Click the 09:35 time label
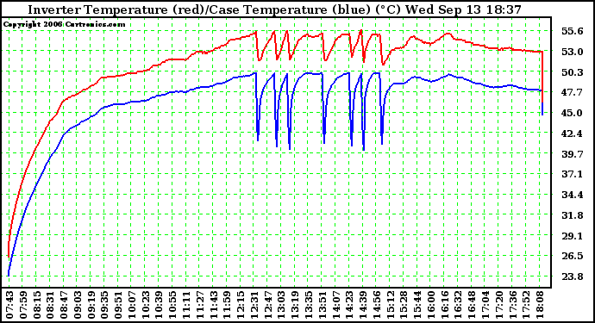 pos(104,305)
